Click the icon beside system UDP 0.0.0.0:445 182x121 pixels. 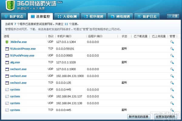[x=7, y=90]
